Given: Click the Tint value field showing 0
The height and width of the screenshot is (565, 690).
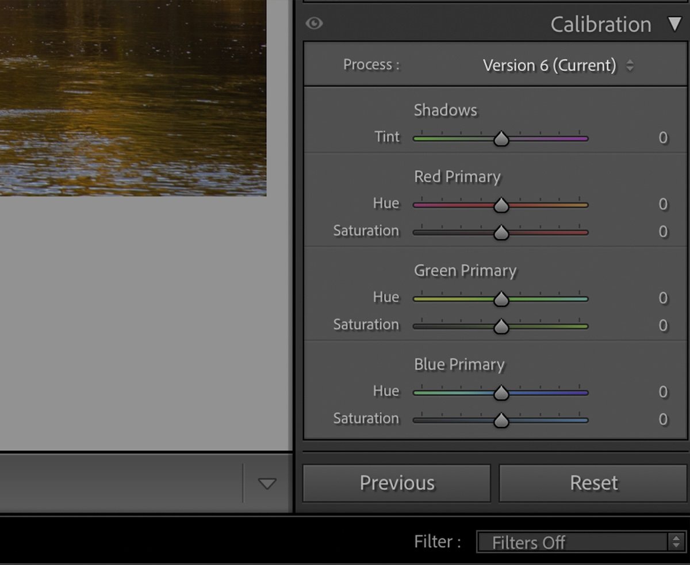Looking at the screenshot, I should pos(662,138).
